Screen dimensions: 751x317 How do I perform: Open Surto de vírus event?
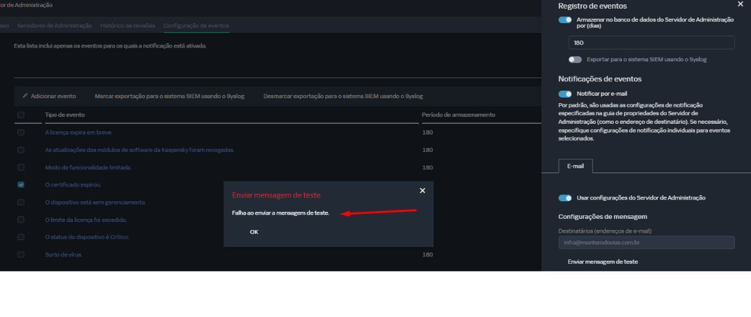(x=64, y=255)
